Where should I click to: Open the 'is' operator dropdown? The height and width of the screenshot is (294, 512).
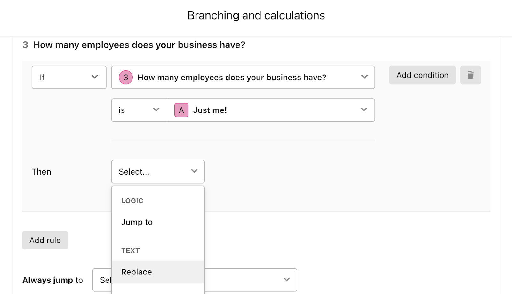(139, 110)
